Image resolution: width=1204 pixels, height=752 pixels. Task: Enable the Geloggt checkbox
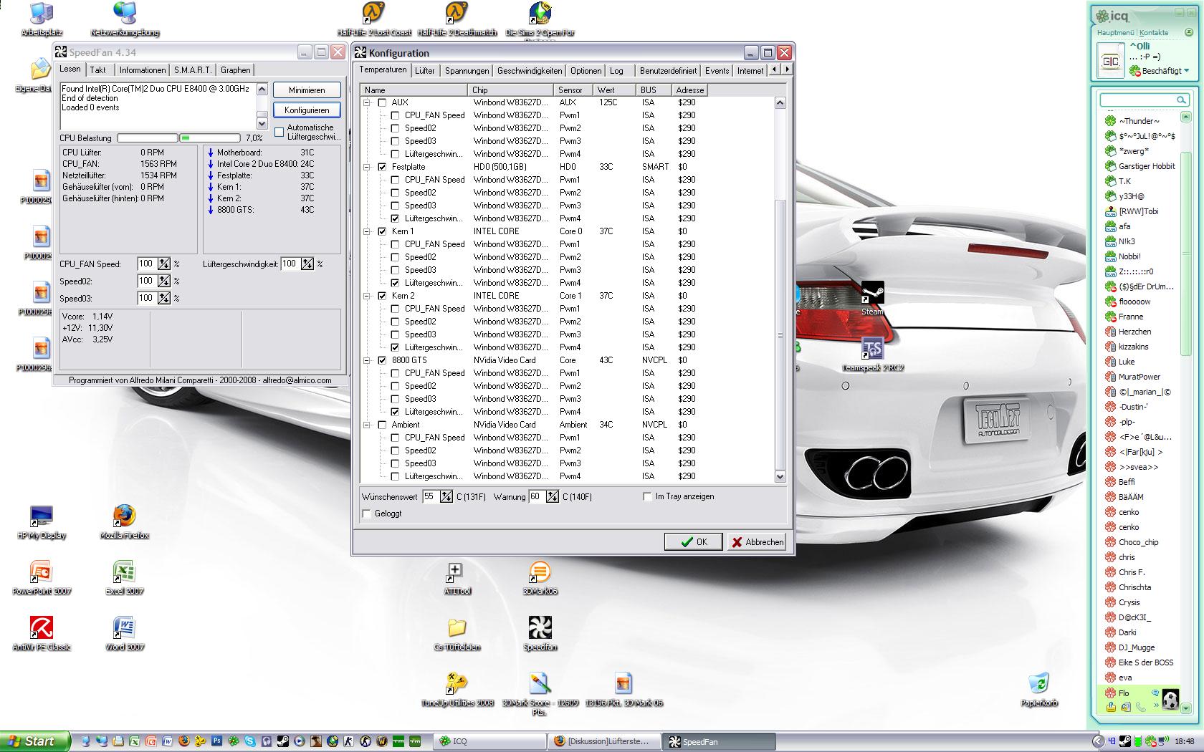click(367, 514)
